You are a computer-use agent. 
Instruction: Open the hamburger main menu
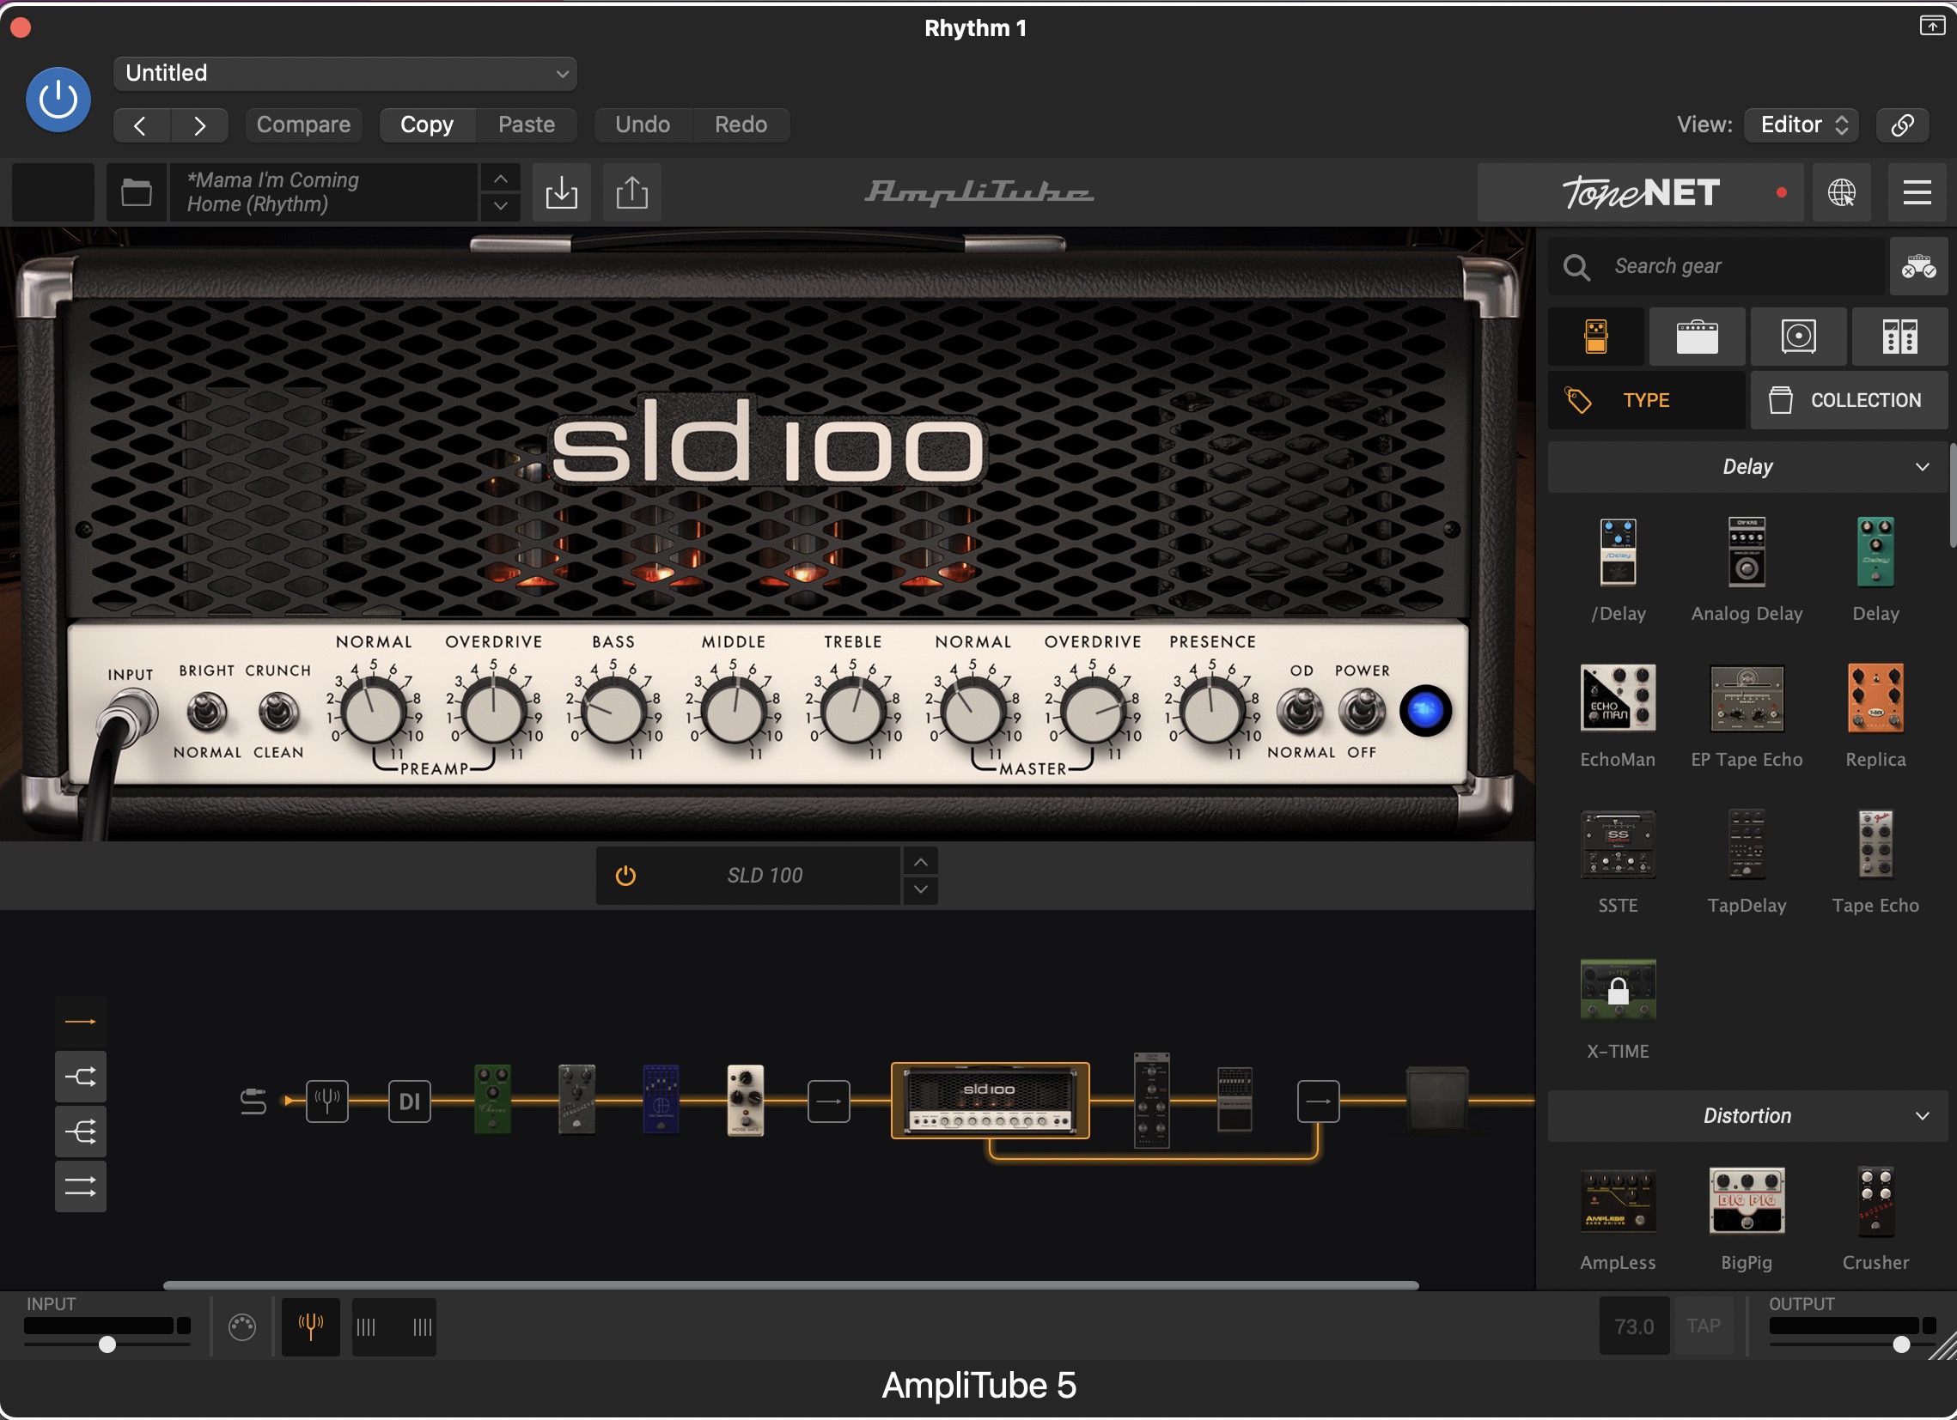tap(1917, 192)
